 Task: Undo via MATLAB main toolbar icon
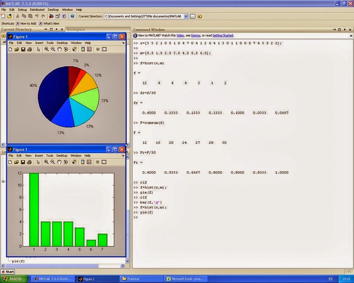pyautogui.click(x=37, y=16)
